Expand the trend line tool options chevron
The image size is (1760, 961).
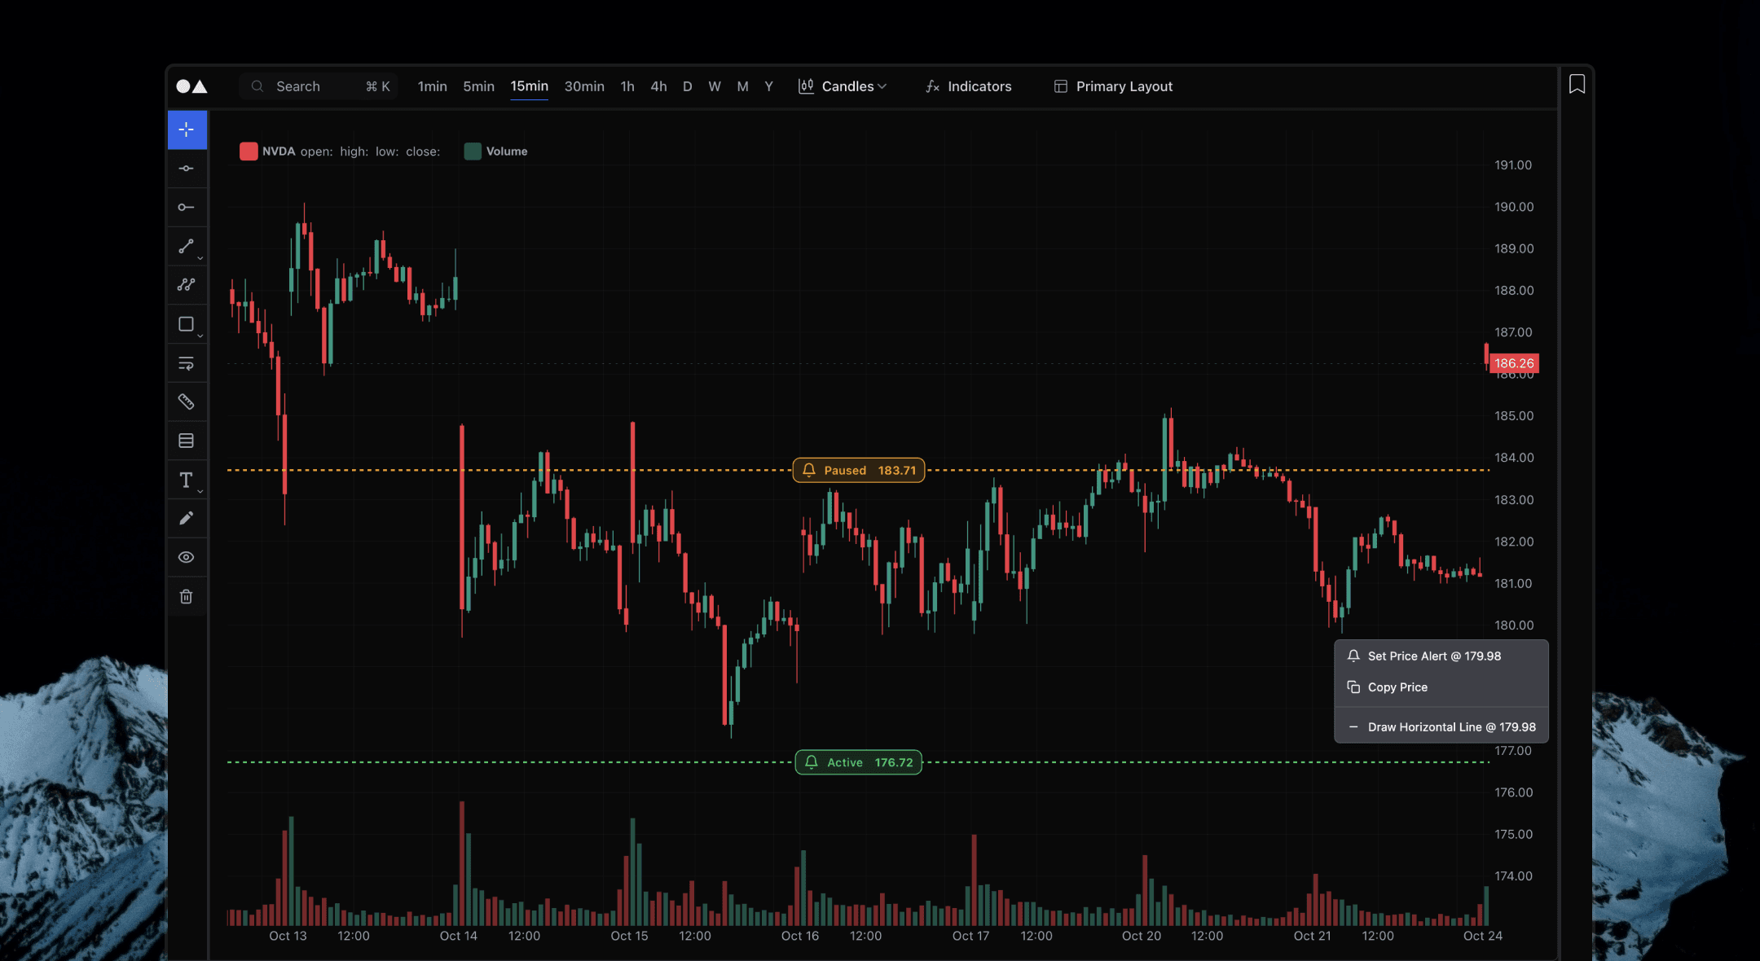click(200, 258)
